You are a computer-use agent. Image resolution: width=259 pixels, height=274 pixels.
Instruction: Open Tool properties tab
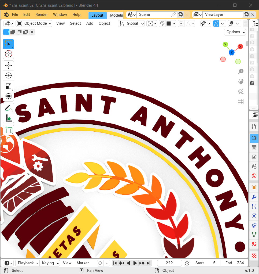click(254, 126)
